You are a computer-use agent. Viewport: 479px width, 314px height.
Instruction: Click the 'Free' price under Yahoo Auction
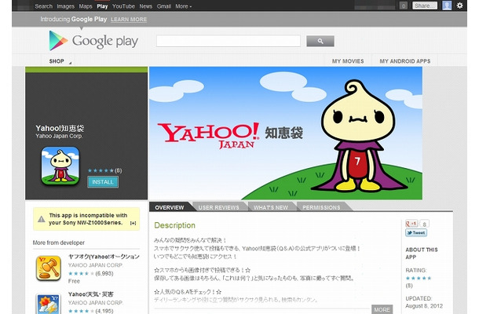click(x=74, y=281)
